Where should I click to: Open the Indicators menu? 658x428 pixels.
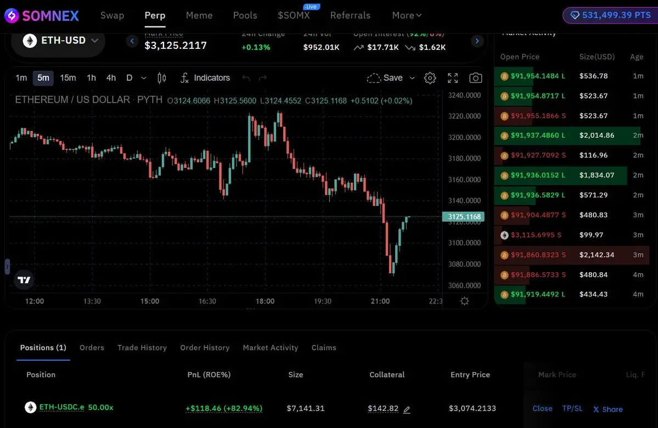(205, 77)
